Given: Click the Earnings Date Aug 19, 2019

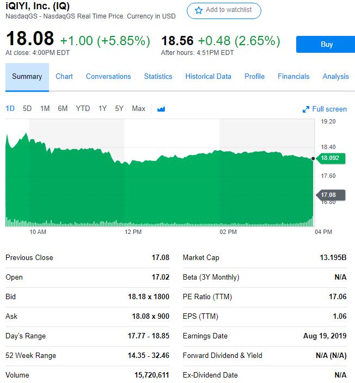Looking at the screenshot, I should coord(325,336).
